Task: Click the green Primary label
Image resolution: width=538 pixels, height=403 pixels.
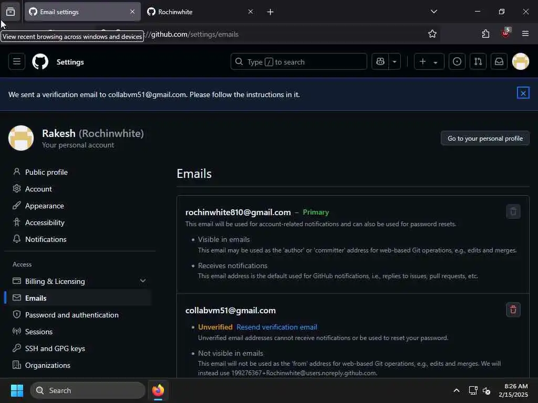Action: pos(316,212)
